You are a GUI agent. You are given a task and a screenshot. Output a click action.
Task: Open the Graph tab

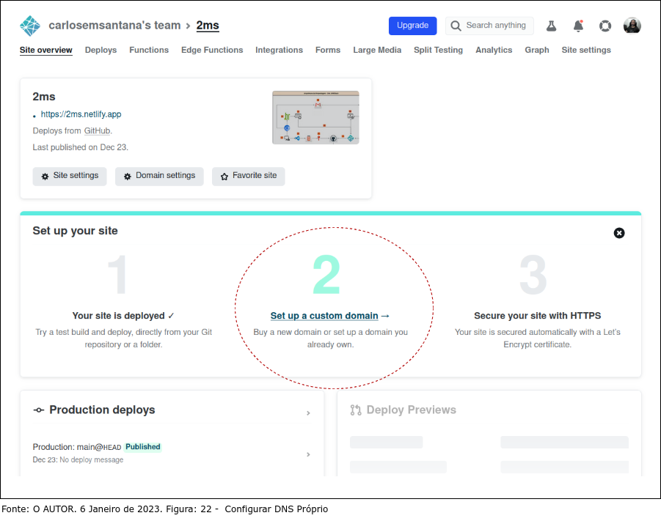click(536, 50)
